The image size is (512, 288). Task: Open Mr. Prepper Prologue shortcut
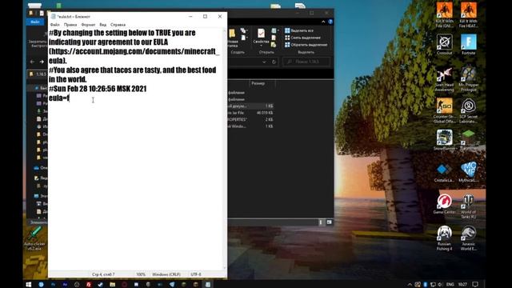click(469, 78)
